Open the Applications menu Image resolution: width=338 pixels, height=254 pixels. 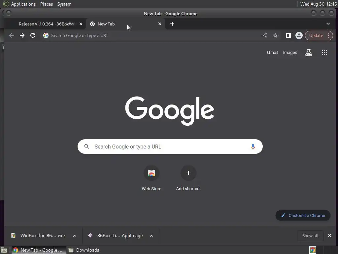(23, 4)
